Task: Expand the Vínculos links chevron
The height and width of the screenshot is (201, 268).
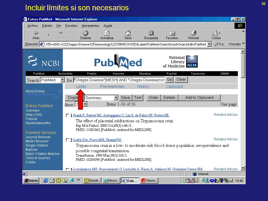Action: click(x=243, y=43)
